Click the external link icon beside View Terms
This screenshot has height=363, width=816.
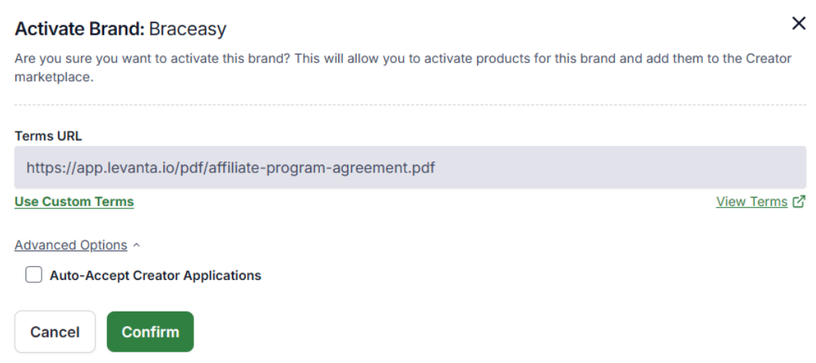click(x=799, y=201)
